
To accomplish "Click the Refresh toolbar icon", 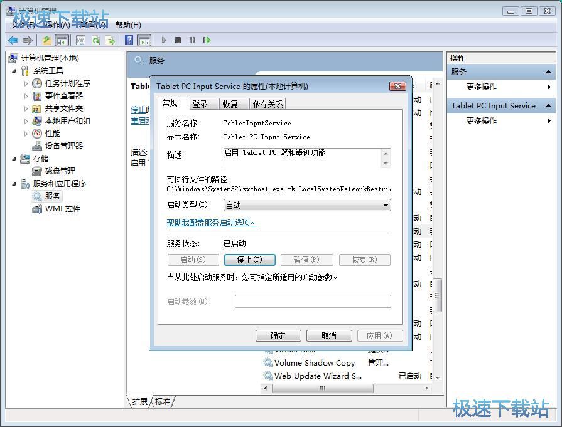I will coord(95,41).
